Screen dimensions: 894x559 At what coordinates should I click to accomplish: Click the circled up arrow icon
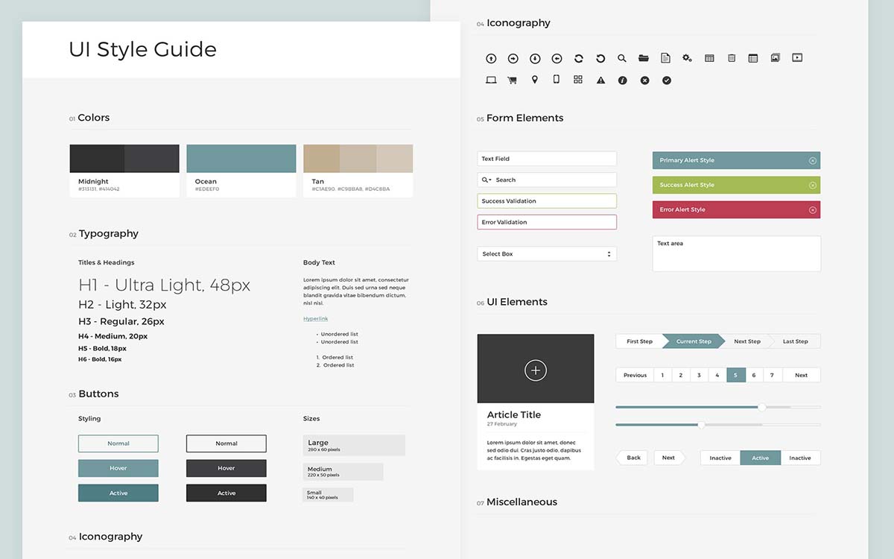(x=491, y=58)
